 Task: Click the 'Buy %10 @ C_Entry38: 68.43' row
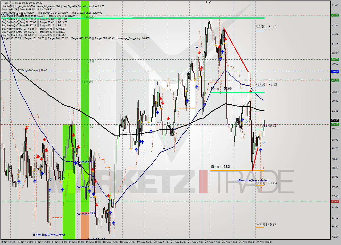click(x=34, y=19)
